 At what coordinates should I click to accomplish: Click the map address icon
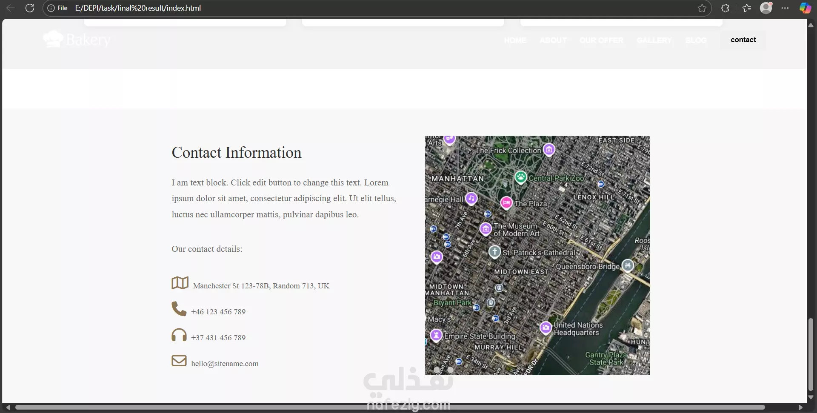[x=180, y=283]
